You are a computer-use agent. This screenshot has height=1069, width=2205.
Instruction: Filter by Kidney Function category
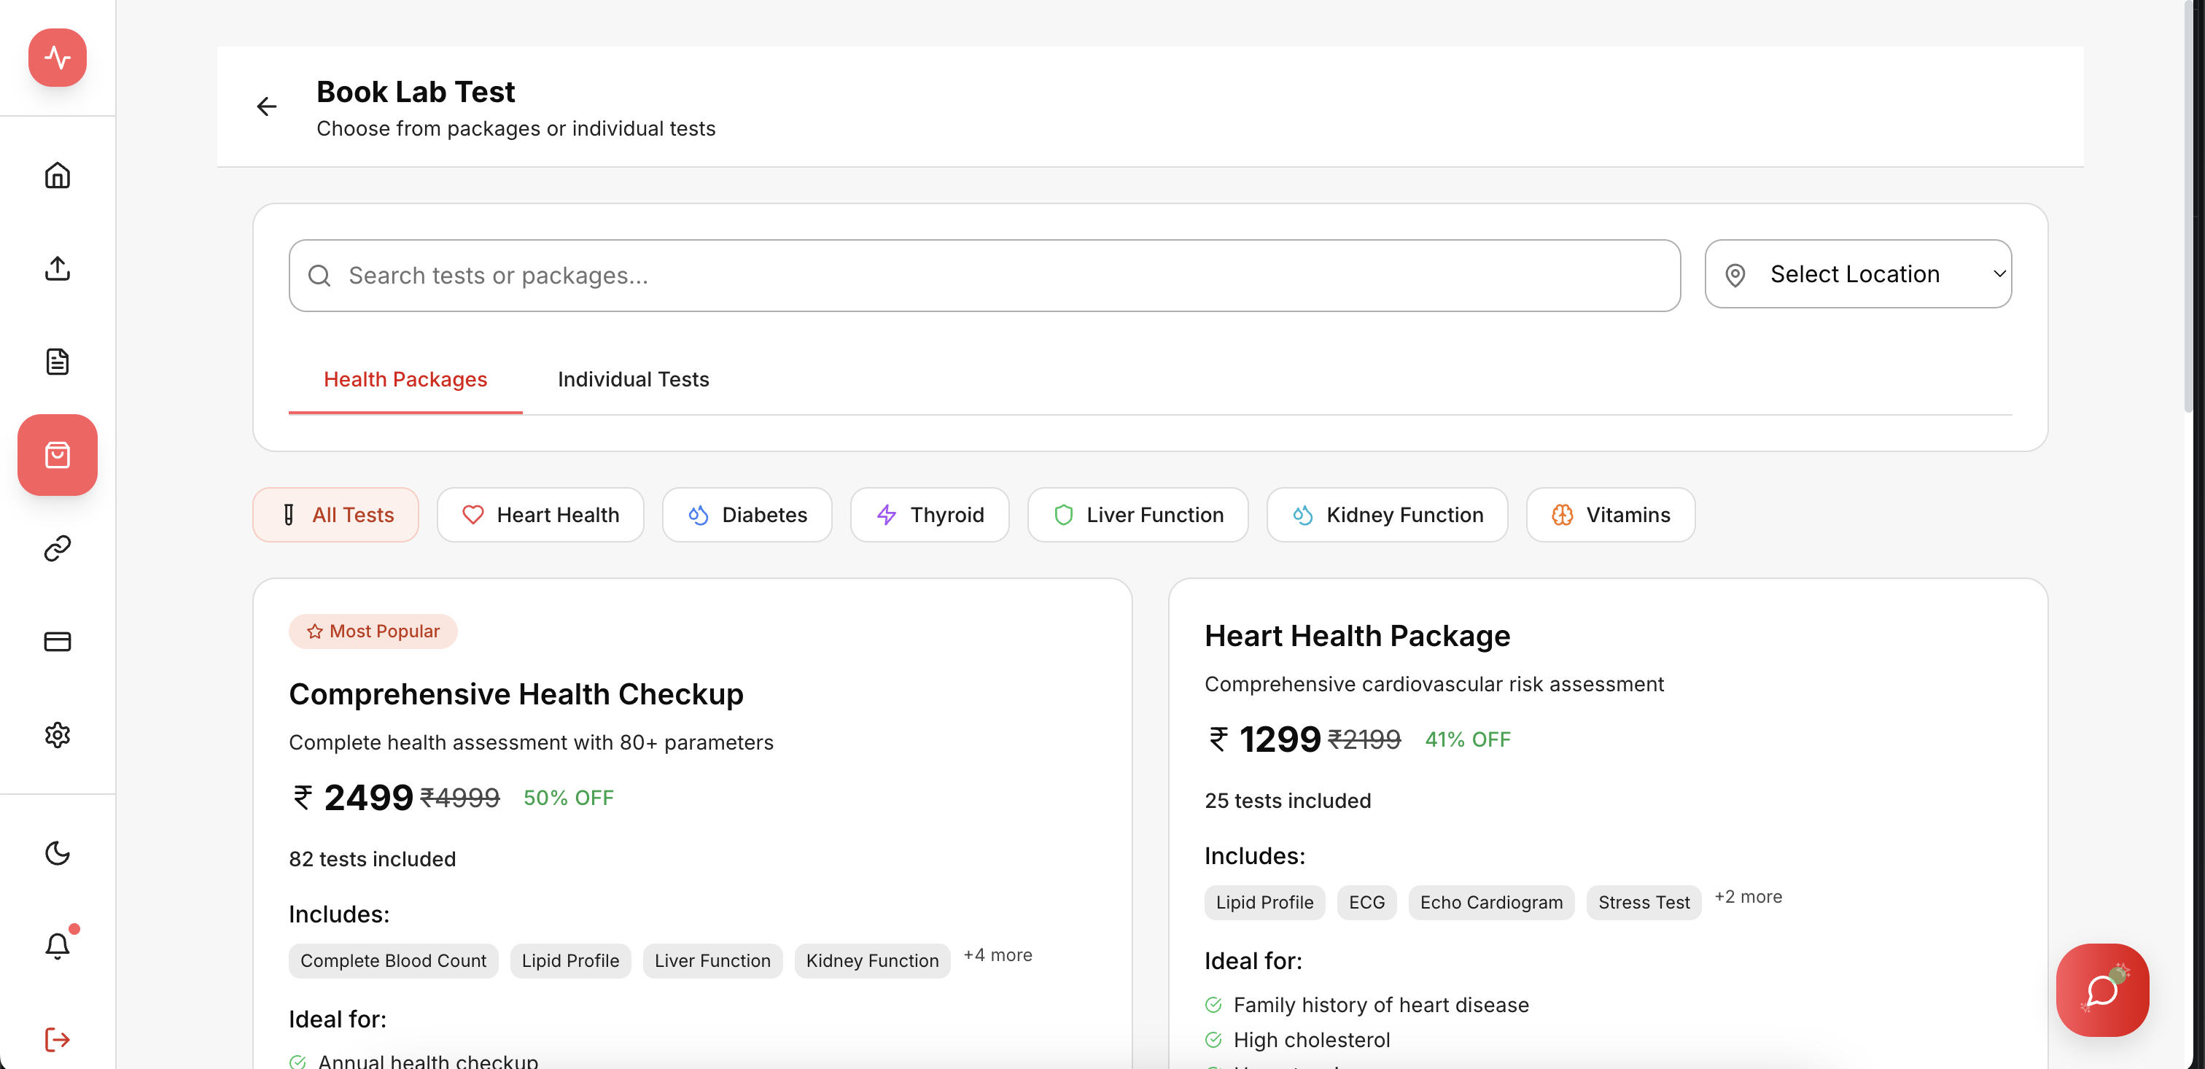(x=1387, y=514)
